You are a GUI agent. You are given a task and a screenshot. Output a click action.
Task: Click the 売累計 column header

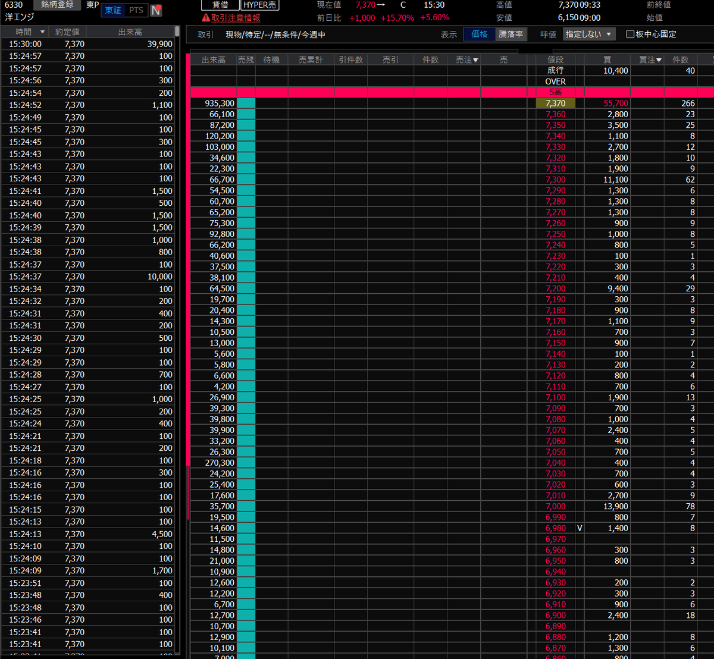311,60
